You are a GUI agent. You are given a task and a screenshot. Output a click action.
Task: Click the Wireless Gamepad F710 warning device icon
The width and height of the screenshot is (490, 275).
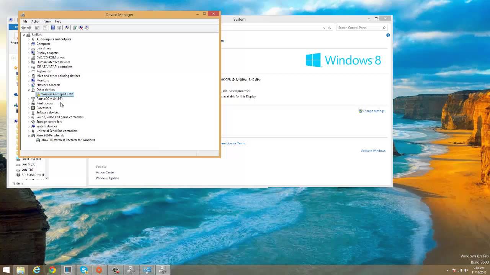pos(38,94)
